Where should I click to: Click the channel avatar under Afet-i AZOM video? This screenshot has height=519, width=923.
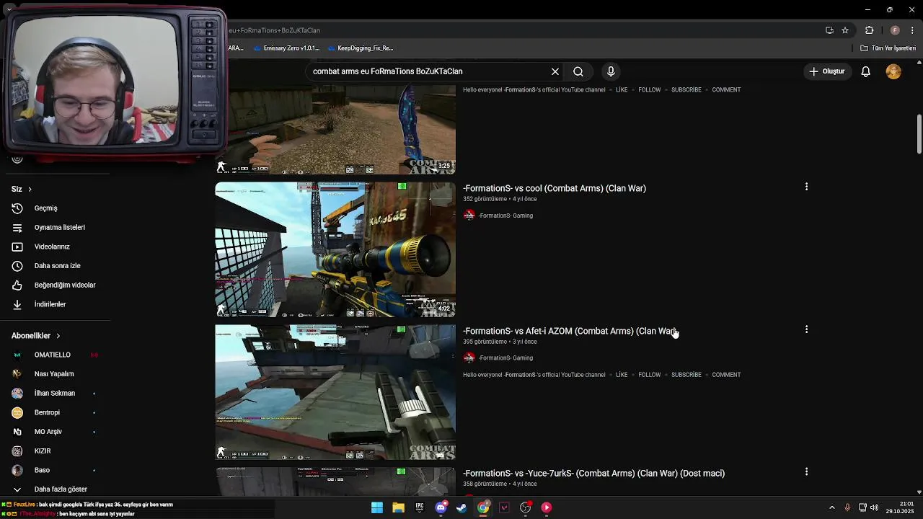click(x=469, y=358)
